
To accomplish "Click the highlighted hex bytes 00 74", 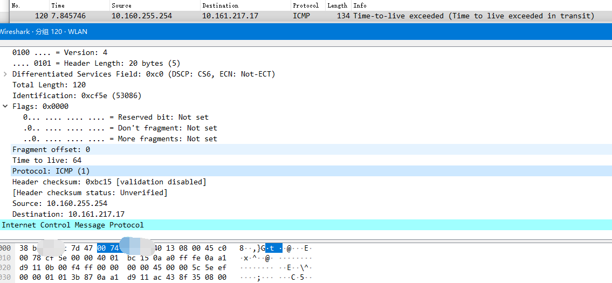I will pyautogui.click(x=108, y=248).
